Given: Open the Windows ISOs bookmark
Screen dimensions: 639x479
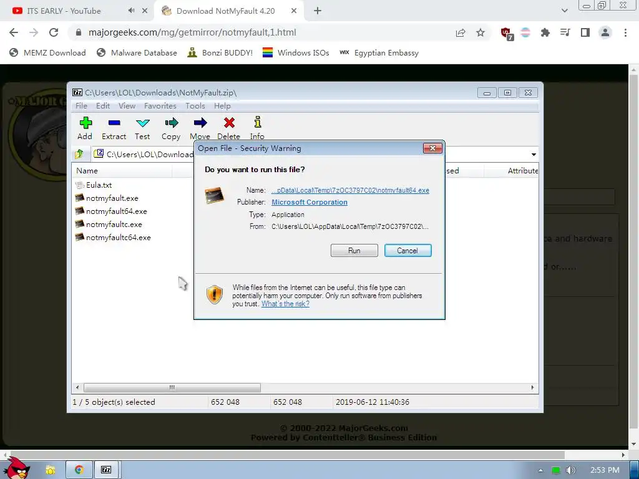Looking at the screenshot, I should tap(296, 52).
